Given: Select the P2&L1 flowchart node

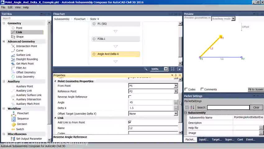Looking at the screenshot, I should click(x=116, y=39).
